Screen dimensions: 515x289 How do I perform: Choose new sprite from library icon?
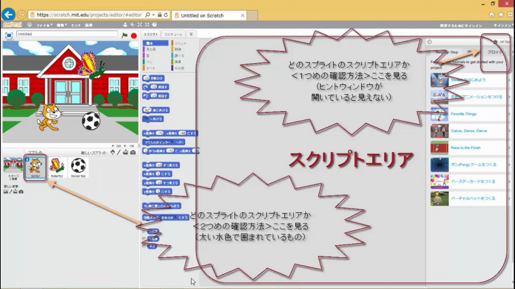coord(113,153)
